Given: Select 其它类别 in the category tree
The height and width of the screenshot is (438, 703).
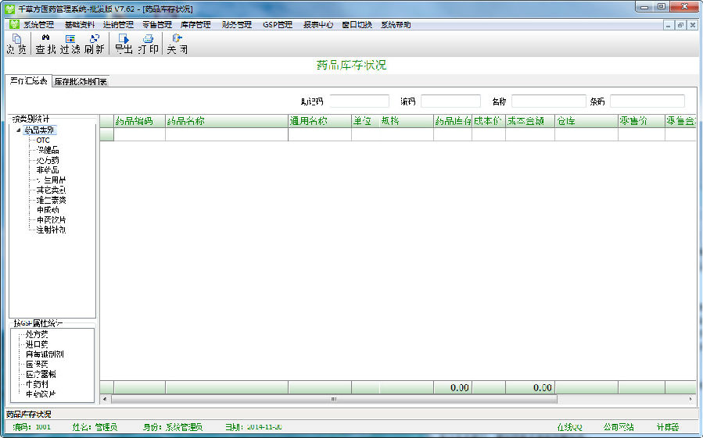Looking at the screenshot, I should [51, 190].
